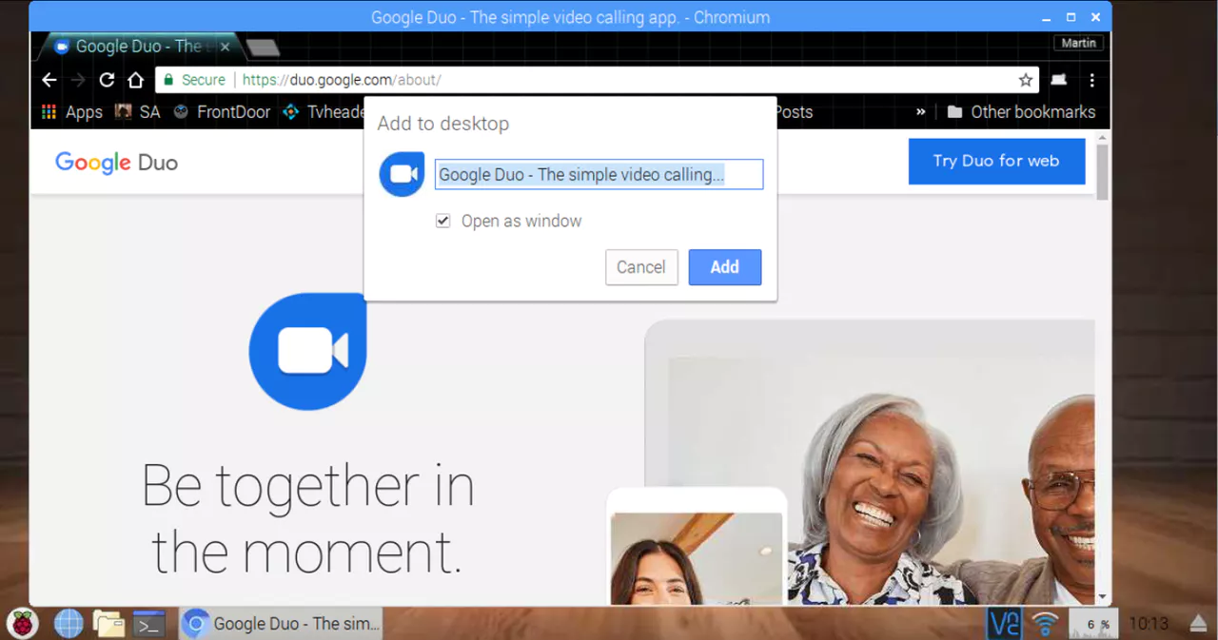Bookmark this page with the star icon
1218x640 pixels.
1025,80
